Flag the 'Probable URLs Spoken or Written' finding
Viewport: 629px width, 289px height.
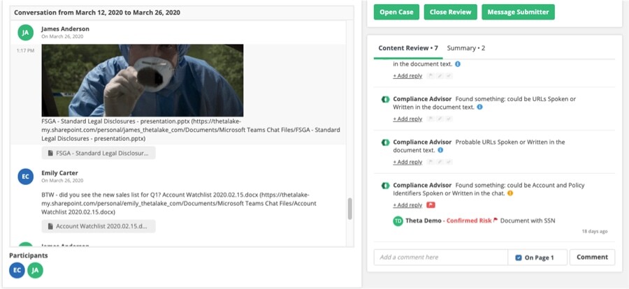point(431,163)
